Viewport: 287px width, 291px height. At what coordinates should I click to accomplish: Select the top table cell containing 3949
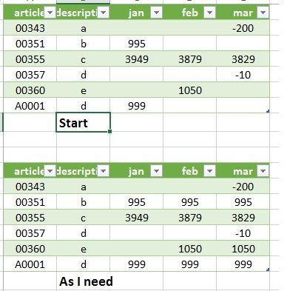pyautogui.click(x=136, y=59)
